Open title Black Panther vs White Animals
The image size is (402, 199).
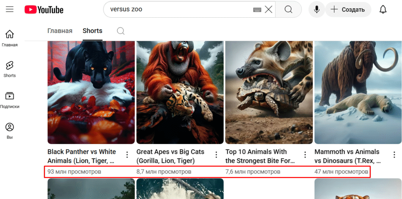point(82,156)
